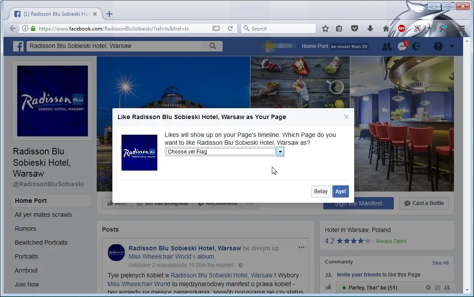
Task: Click the Help question mark icon
Action: (438, 46)
